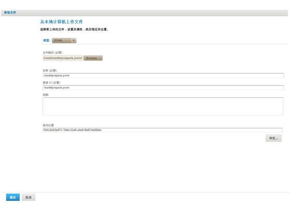This screenshot has width=290, height=204.
Task: Click the 类型 label text
Action: (x=47, y=40)
